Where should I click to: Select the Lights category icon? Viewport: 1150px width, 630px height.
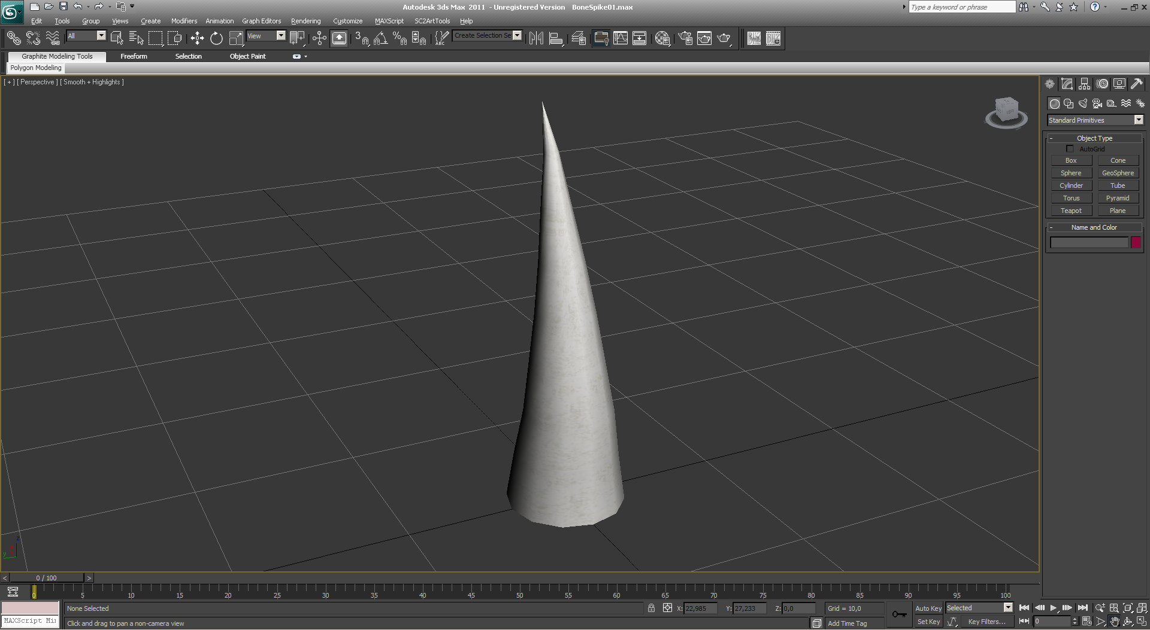point(1083,104)
